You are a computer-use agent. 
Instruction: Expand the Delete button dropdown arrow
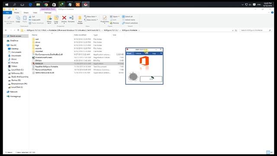(64, 23)
